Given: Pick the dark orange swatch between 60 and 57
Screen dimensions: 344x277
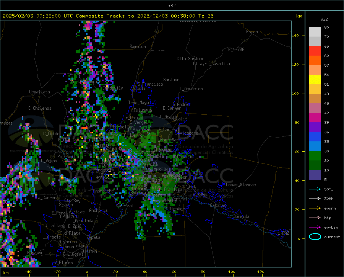Looking at the screenshot, I should click(315, 61).
